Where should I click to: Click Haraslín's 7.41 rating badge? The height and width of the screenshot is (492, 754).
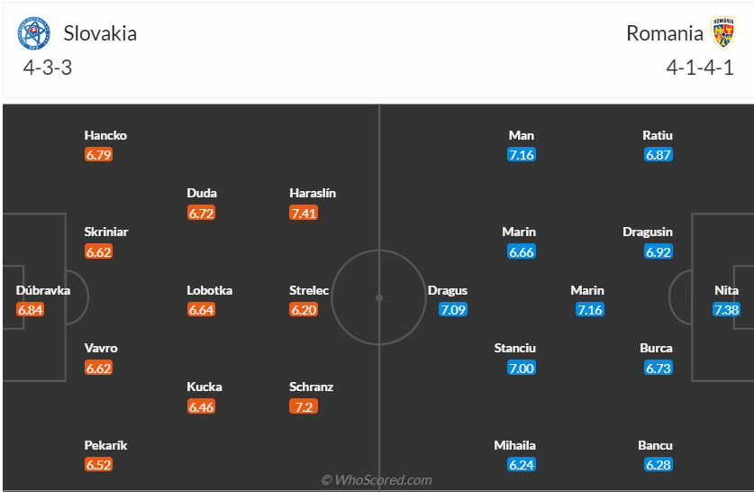tap(304, 213)
